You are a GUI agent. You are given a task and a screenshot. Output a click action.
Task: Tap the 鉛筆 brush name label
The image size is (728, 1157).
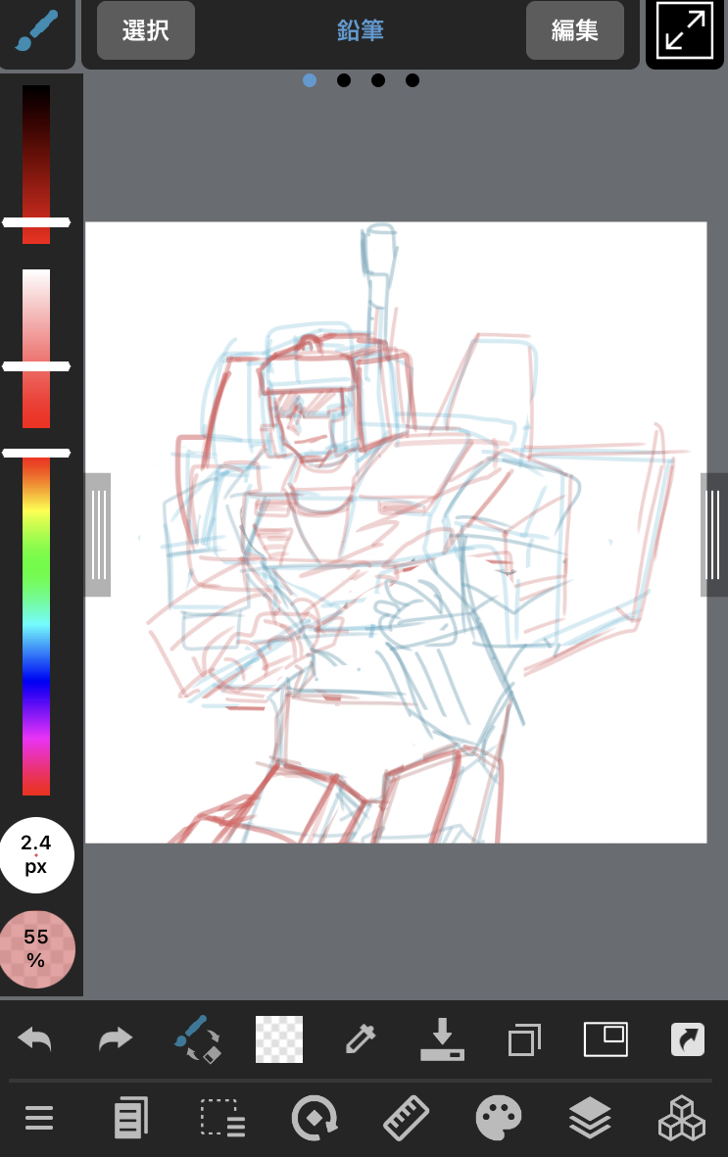coord(361,30)
